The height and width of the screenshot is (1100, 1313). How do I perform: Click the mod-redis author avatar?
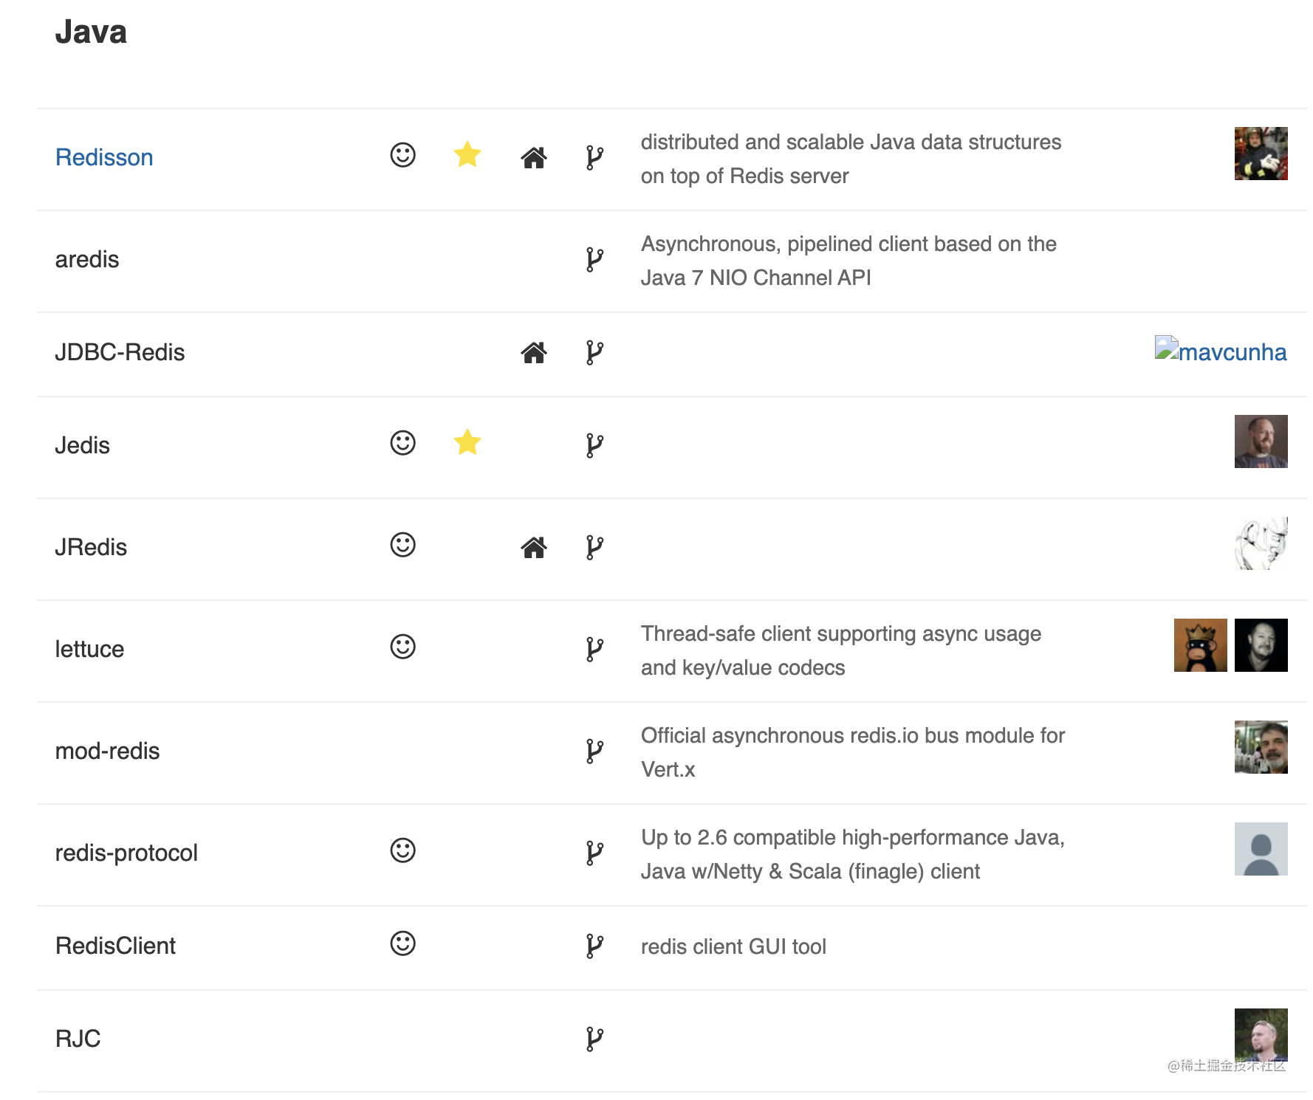1261,747
